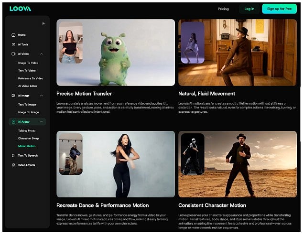Viewport: 303px width, 237px height.
Task: Open the Talking Photo tool
Action: [x=27, y=130]
